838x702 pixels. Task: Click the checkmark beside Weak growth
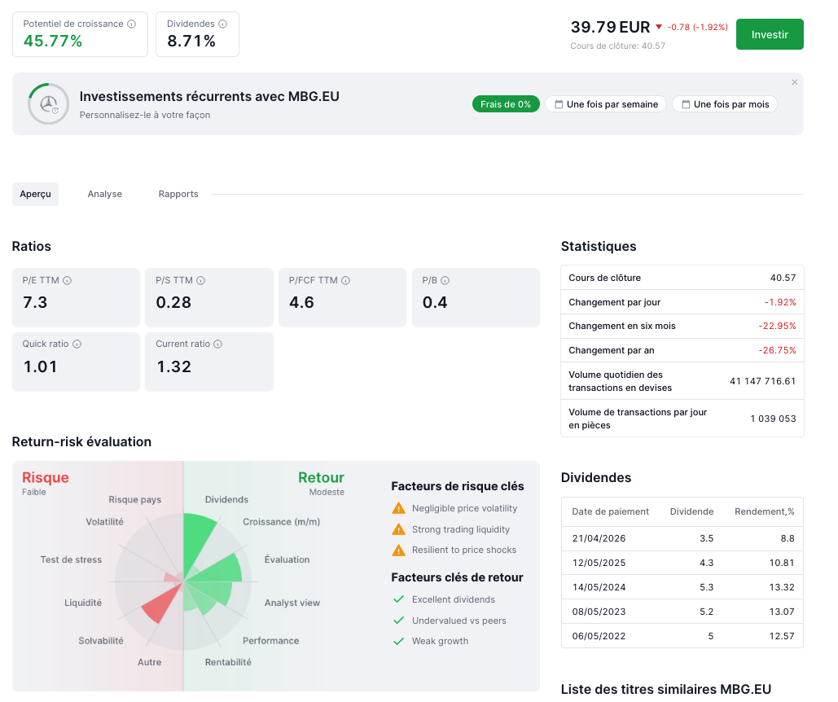point(399,641)
